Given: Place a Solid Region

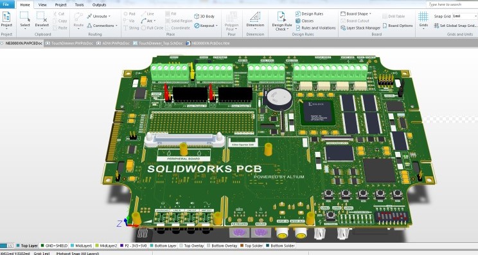Looking at the screenshot, I should (x=179, y=21).
